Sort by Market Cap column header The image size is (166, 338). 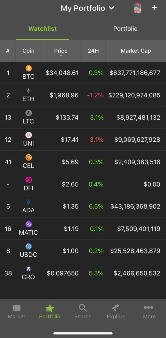[x=136, y=51]
